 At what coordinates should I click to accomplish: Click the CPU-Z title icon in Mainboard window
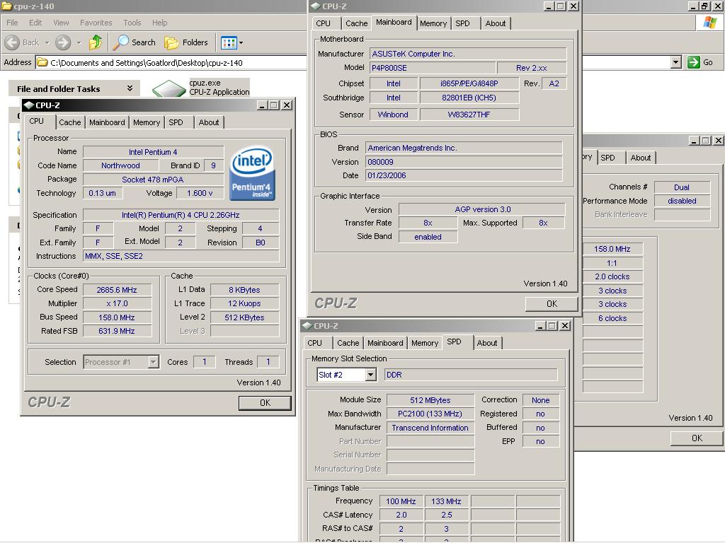tap(315, 6)
